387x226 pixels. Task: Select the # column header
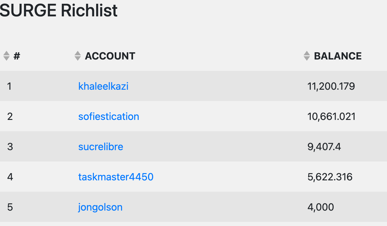17,56
